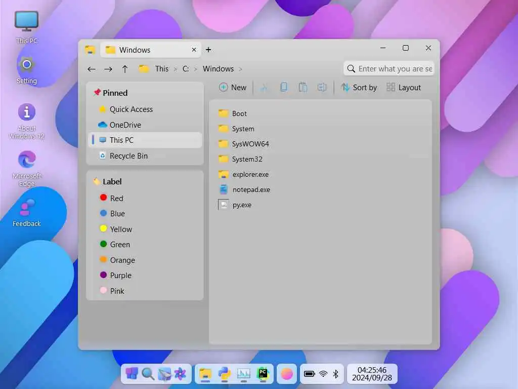Select the Pink label
The width and height of the screenshot is (518, 389).
point(145,291)
